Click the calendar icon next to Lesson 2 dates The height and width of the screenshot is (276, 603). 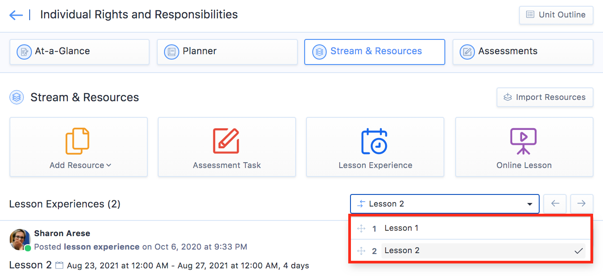(59, 265)
